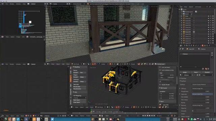216x121 pixels.
Task: Click the Recalculate normals button
Action: pos(80,87)
